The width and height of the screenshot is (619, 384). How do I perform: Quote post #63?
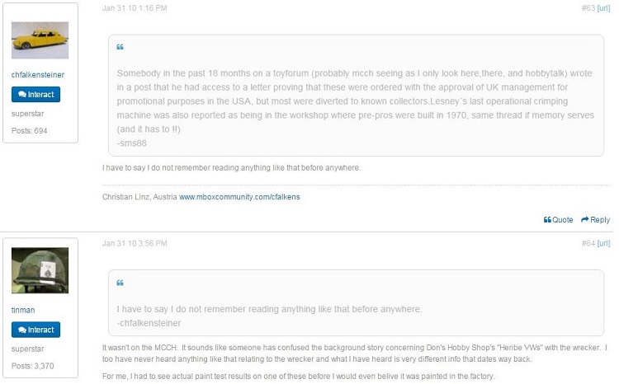point(558,219)
